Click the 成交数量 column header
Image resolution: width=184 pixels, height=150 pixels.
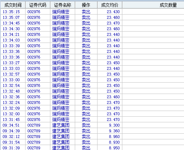[x=153, y=5]
